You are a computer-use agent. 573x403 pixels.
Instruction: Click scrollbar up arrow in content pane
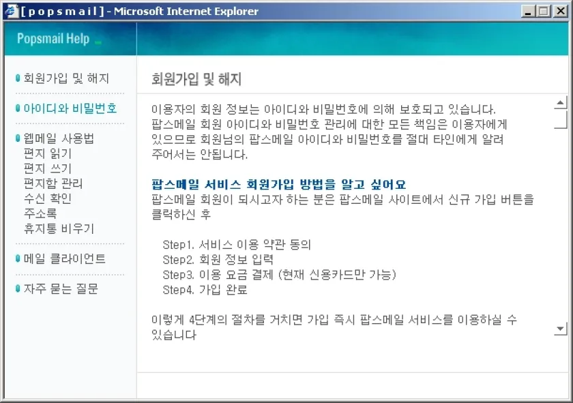click(x=560, y=104)
